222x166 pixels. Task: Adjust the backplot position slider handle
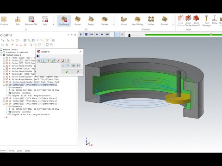pyautogui.click(x=211, y=35)
